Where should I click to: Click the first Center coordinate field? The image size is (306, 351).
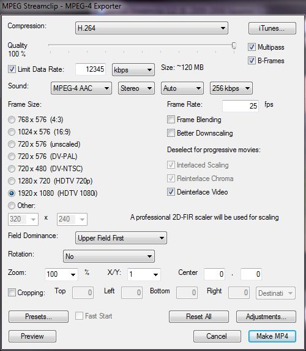(214, 274)
